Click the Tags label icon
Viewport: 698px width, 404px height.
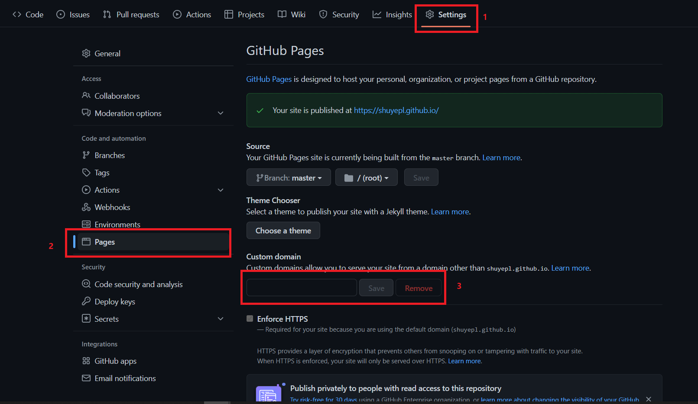86,172
